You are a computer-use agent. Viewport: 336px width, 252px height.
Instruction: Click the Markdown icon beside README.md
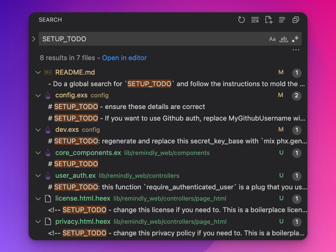[x=48, y=72]
